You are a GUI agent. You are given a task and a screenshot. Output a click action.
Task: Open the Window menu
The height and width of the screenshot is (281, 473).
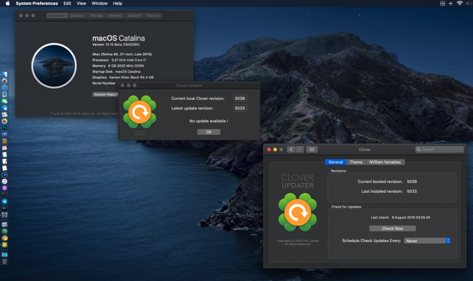[99, 3]
